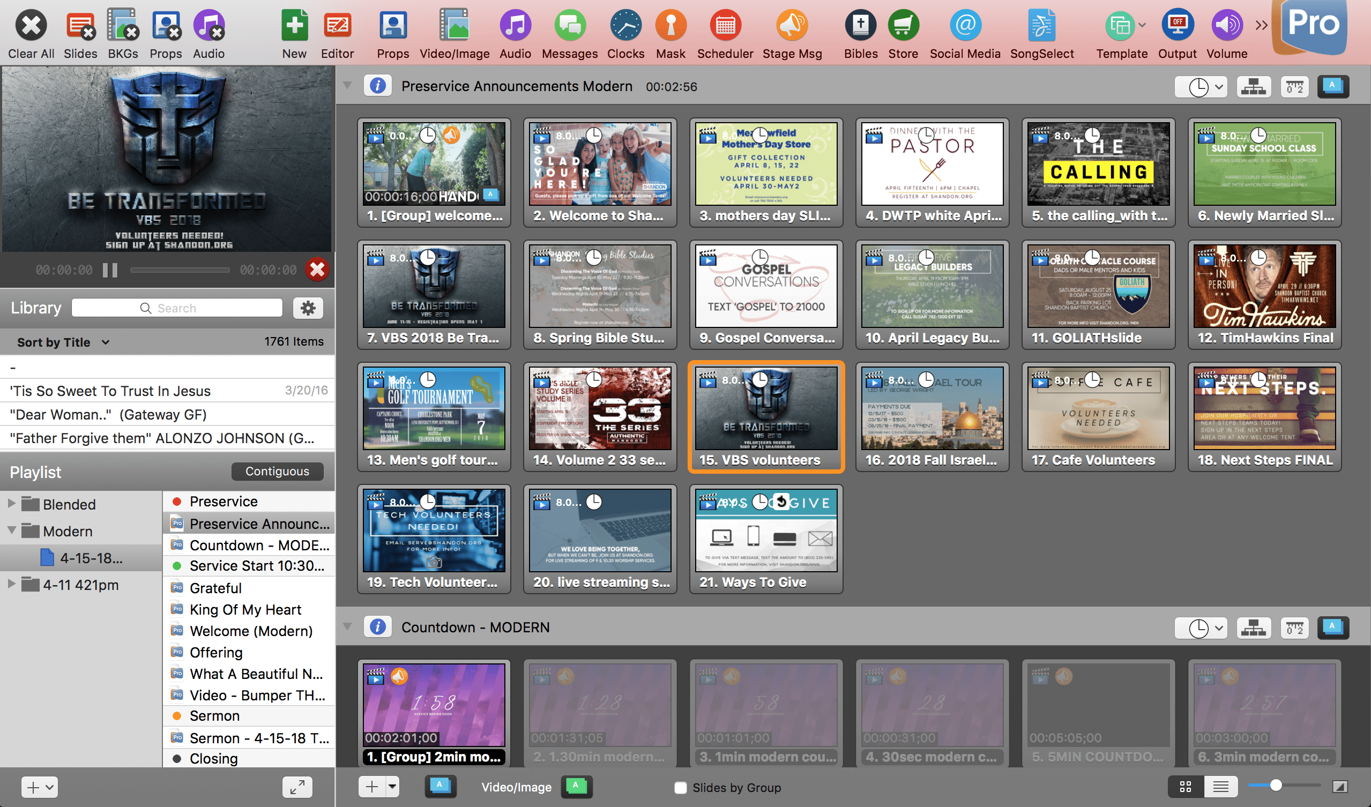Toggle bottom-right slide notes panel icon
This screenshot has width=1371, height=807.
[x=1339, y=787]
